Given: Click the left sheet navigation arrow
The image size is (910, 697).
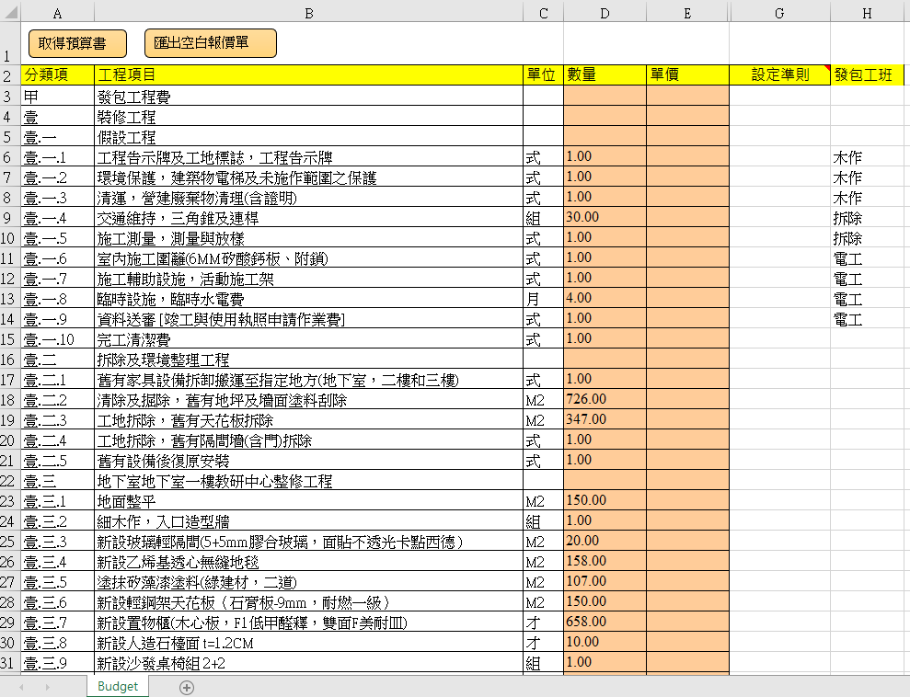Looking at the screenshot, I should click(20, 686).
